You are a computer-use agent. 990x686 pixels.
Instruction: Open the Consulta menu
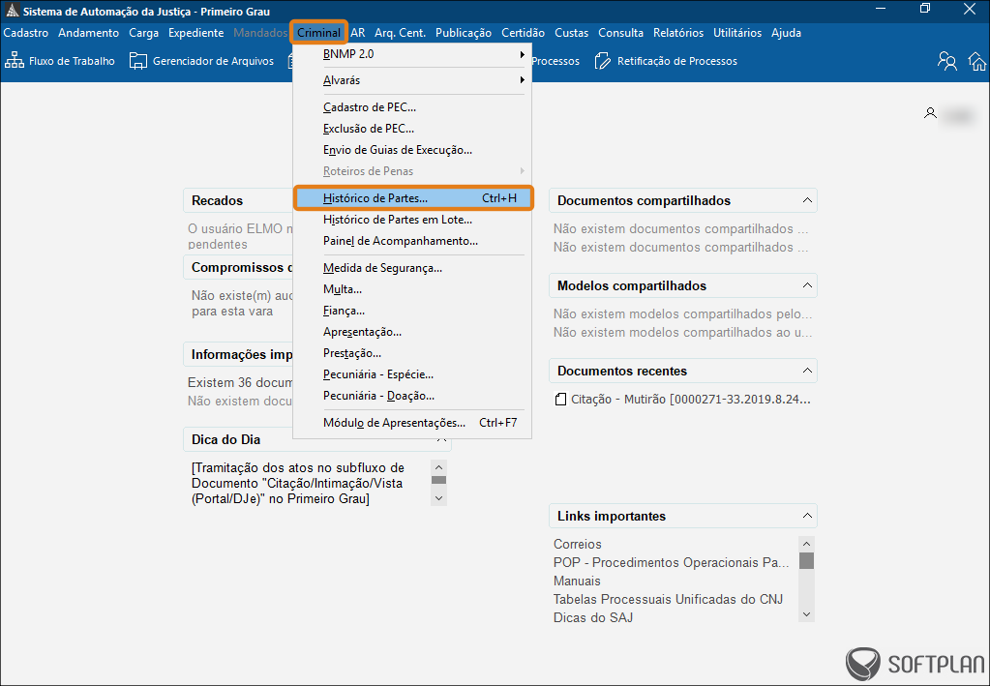tap(620, 33)
